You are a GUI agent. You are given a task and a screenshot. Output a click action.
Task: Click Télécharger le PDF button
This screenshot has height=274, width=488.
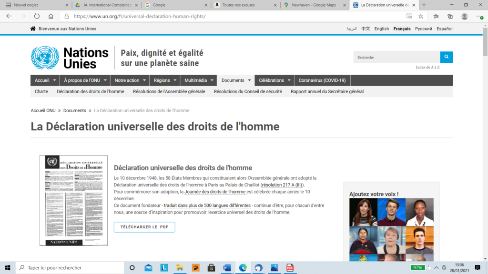click(x=144, y=227)
